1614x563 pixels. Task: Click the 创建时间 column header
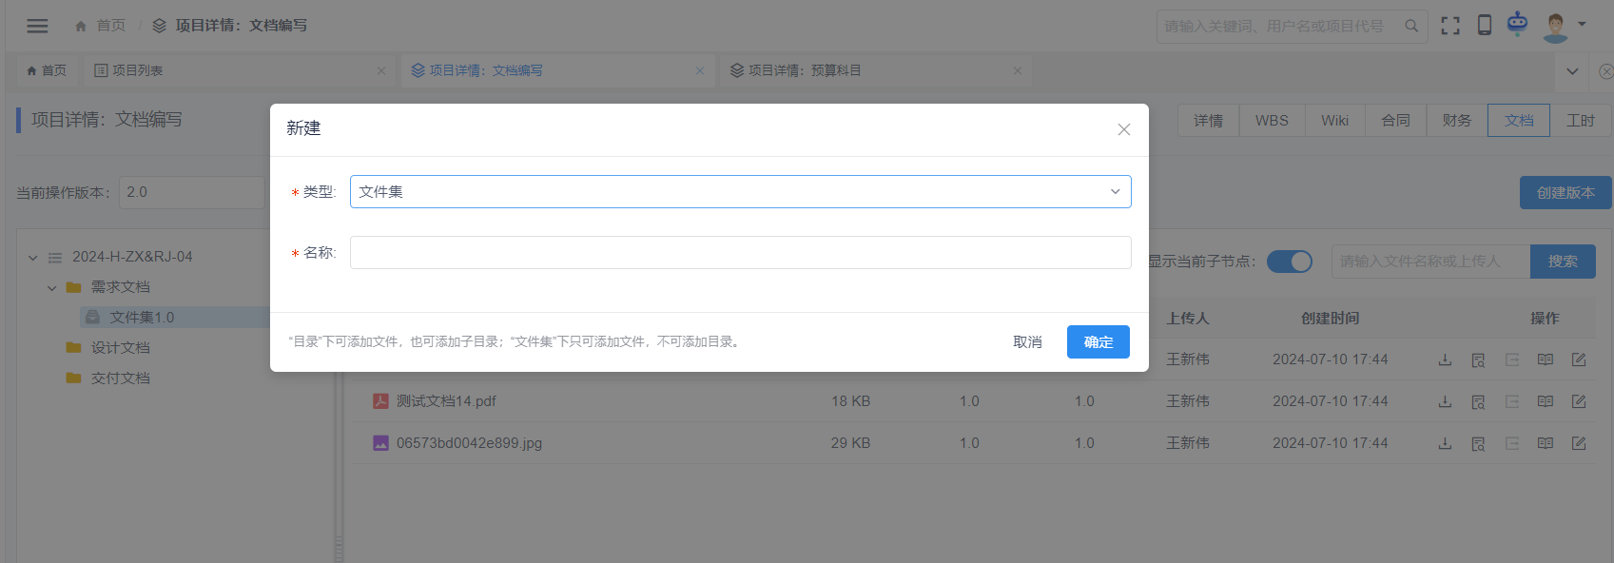click(1330, 319)
